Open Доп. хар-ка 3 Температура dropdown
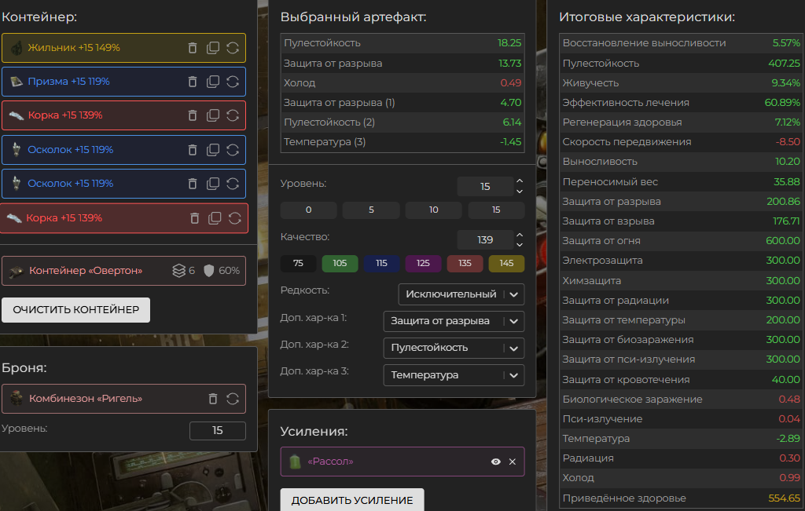 click(x=453, y=375)
